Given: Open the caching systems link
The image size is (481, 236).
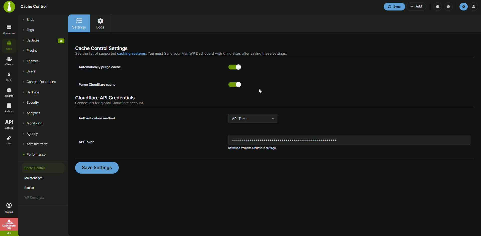Looking at the screenshot, I should click(131, 53).
